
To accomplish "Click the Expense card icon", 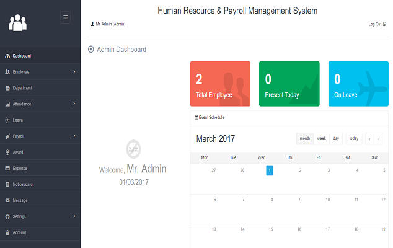I will pyautogui.click(x=7, y=168).
